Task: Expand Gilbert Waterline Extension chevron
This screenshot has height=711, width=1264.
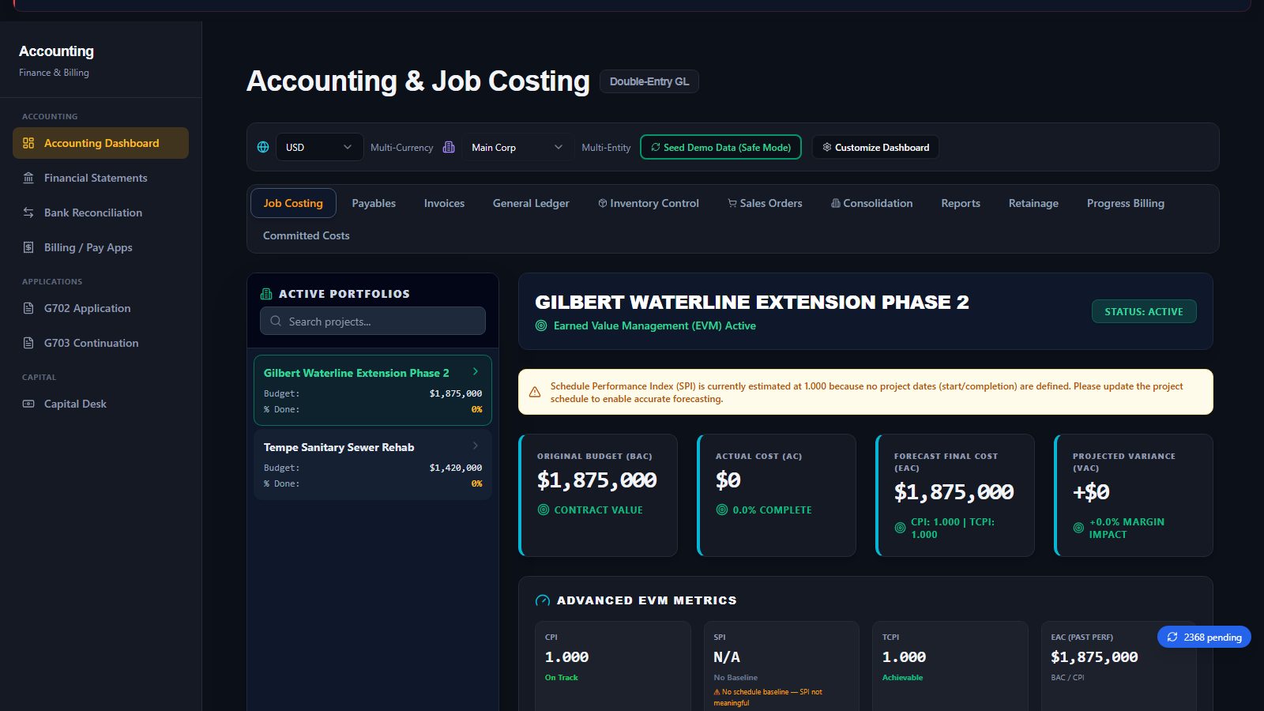Action: (475, 371)
